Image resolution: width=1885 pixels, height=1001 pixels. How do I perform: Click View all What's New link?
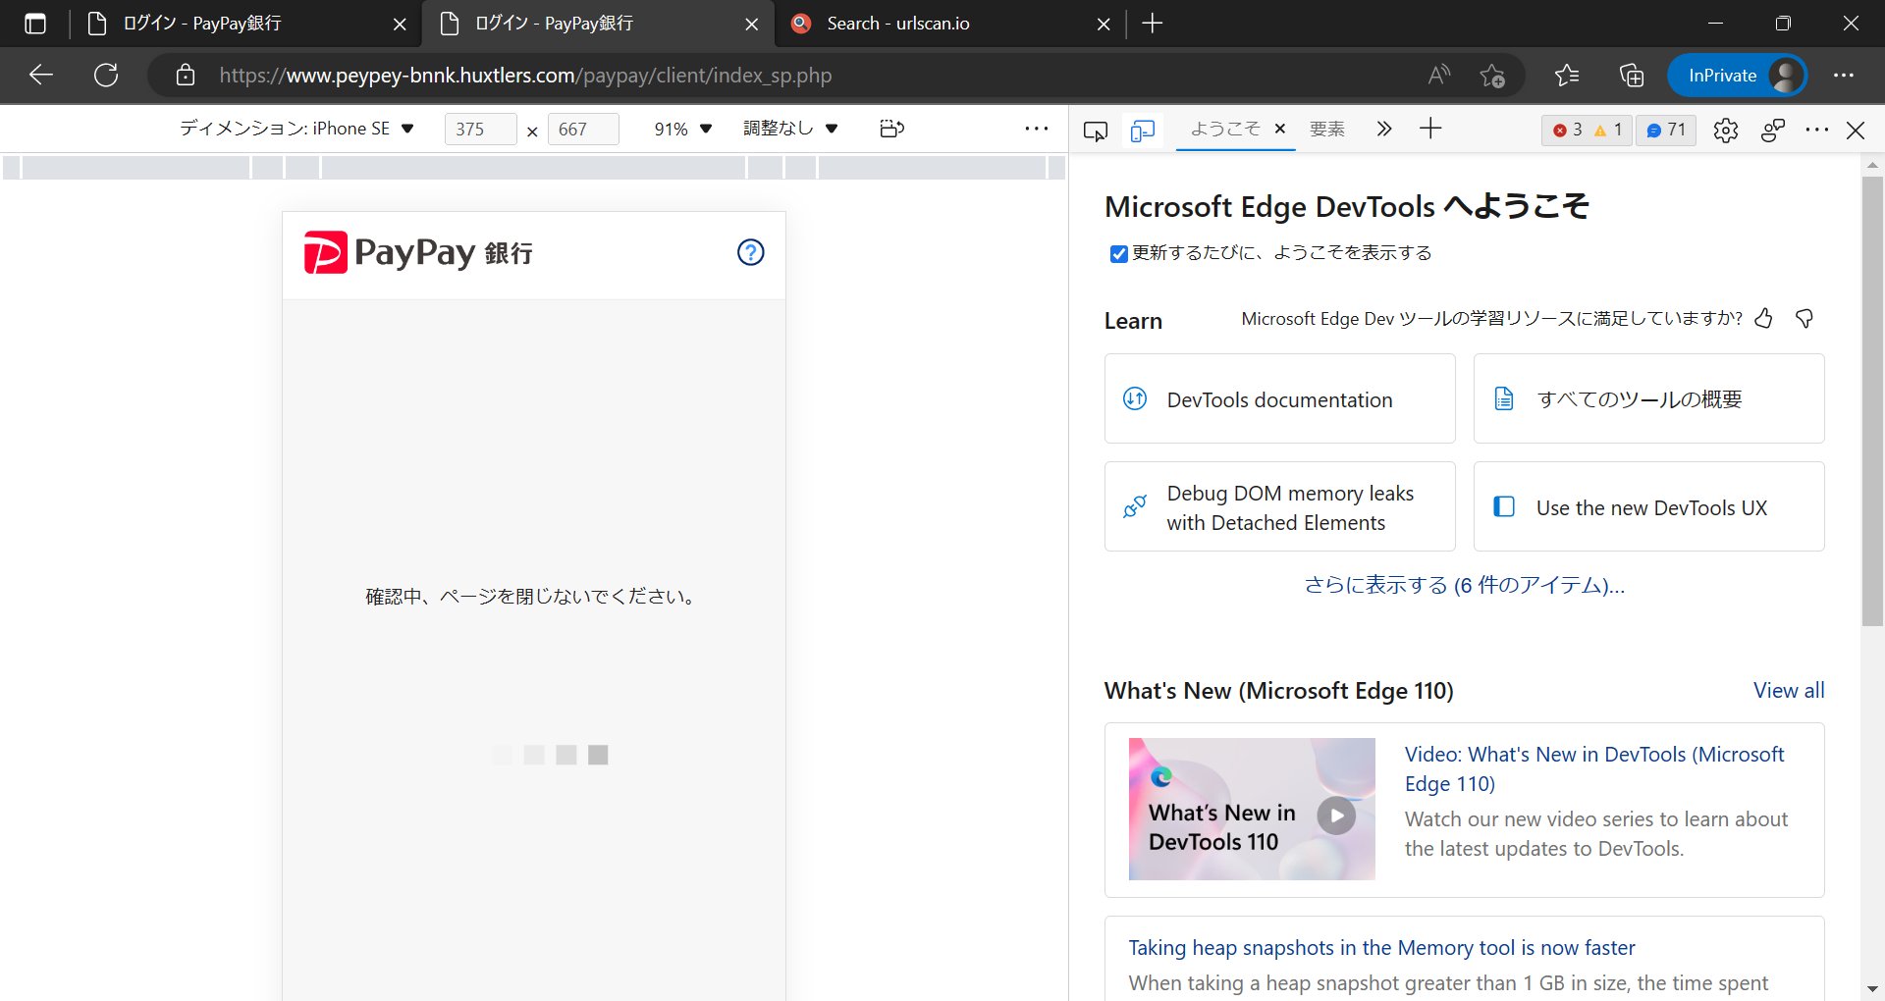pos(1789,690)
